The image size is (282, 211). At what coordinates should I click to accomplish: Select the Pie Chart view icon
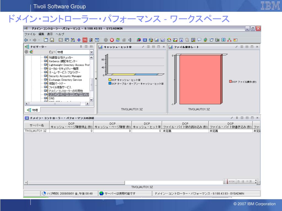[151, 40]
